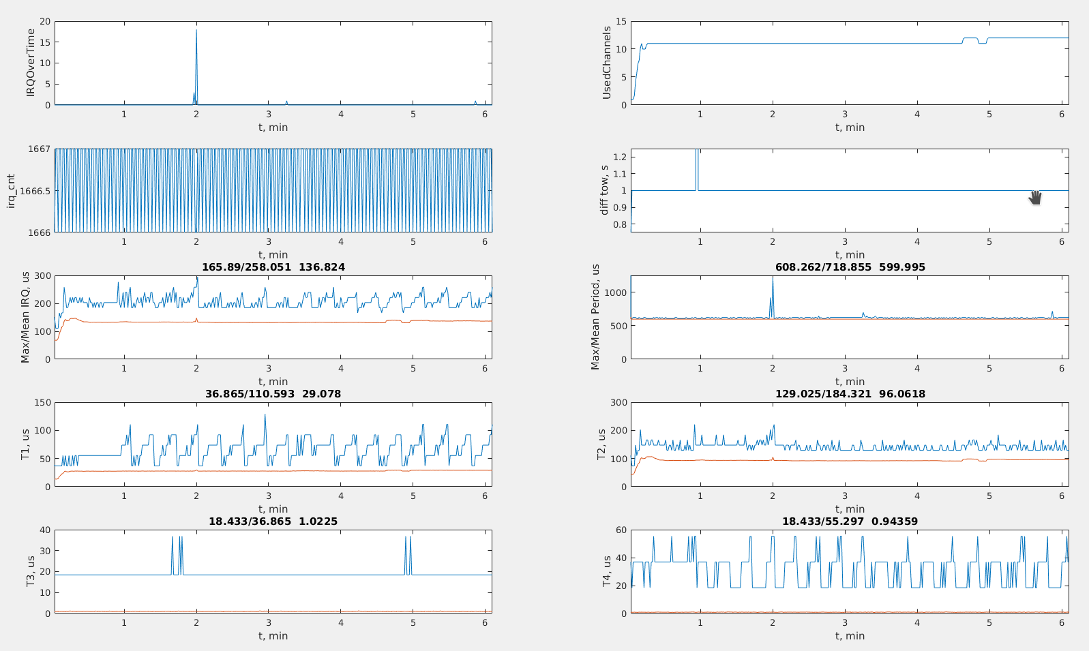
Task: Click the title '129.025/184.321 96.0618'
Action: click(x=850, y=394)
